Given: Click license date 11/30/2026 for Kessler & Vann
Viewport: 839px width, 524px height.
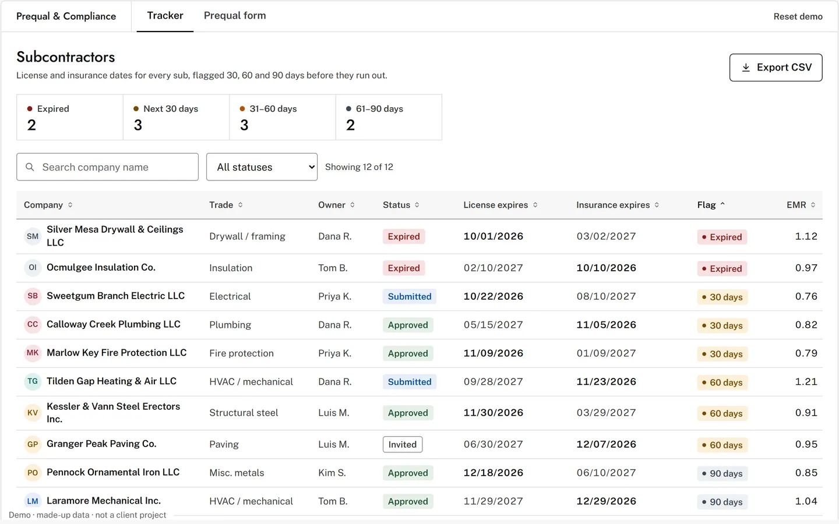Looking at the screenshot, I should (493, 413).
